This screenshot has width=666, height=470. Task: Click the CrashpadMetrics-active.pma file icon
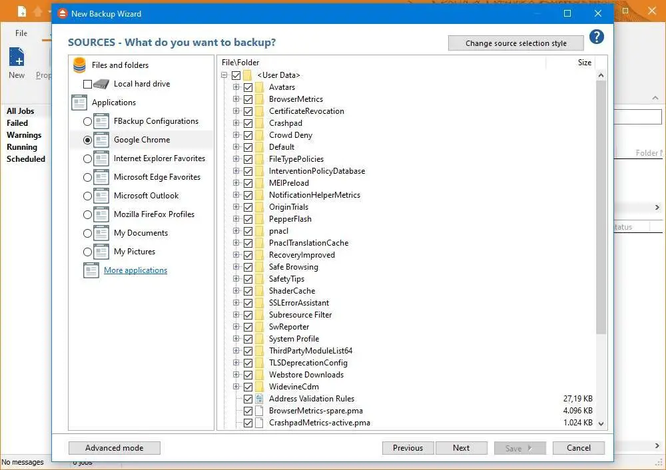(259, 423)
